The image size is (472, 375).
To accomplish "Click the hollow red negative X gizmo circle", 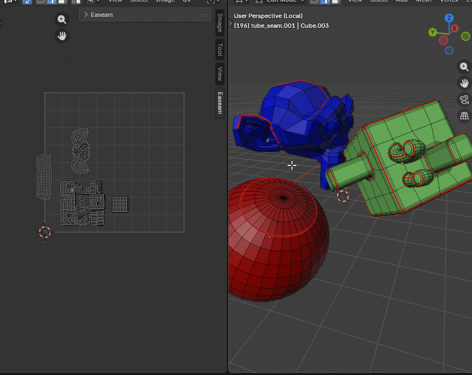I will (443, 40).
